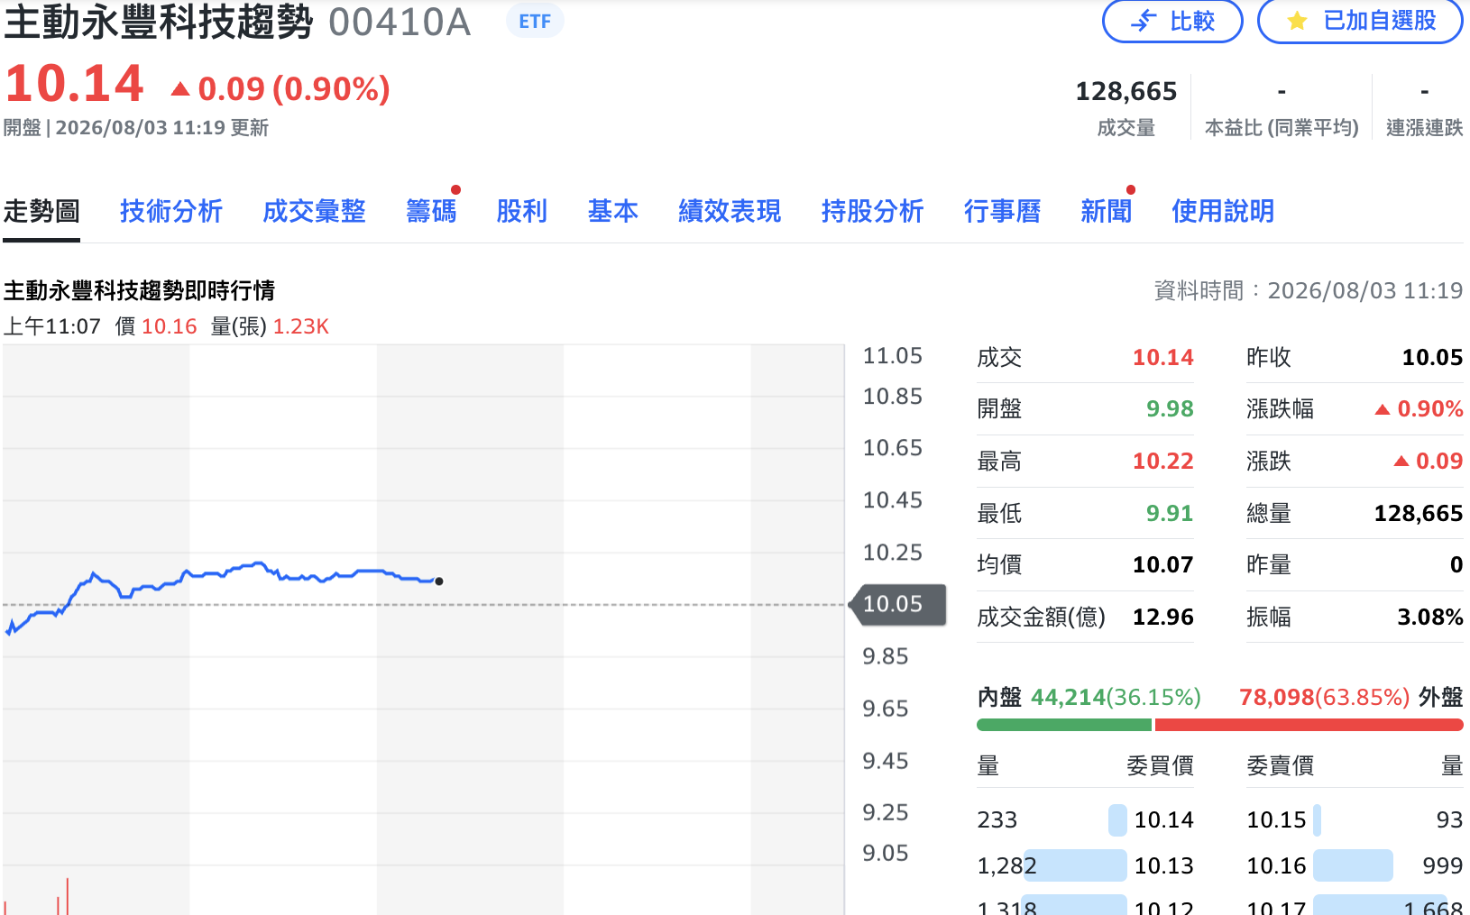Click the 資料時間 timestamp text

1309,291
